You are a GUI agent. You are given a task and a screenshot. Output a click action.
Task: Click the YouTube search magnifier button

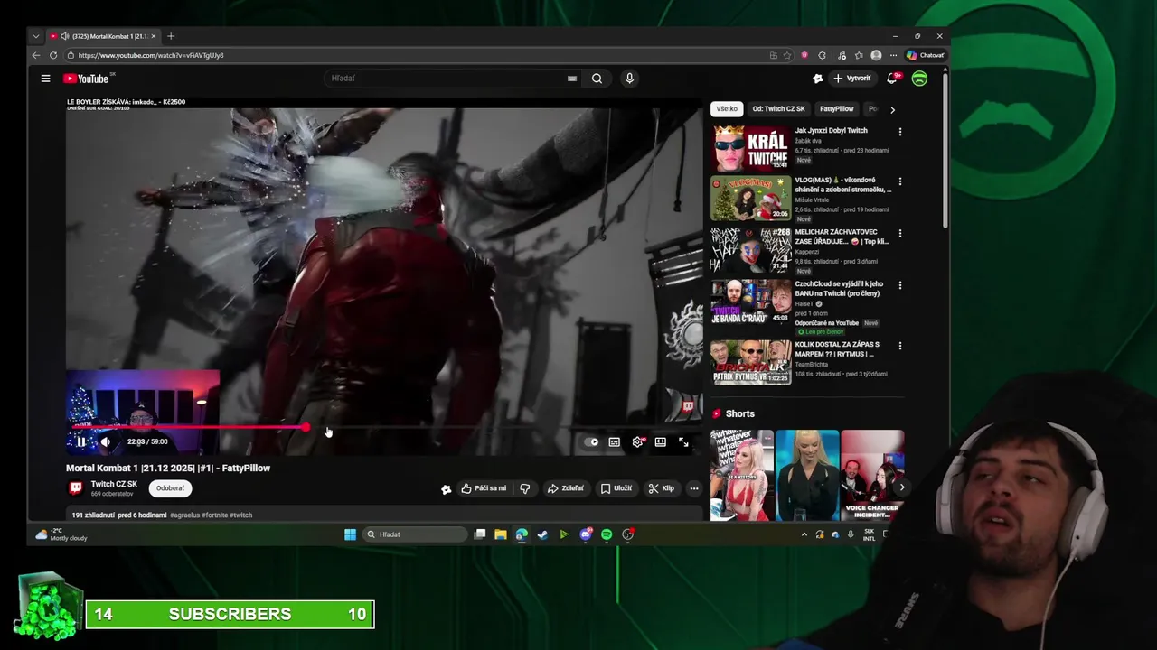pos(597,79)
